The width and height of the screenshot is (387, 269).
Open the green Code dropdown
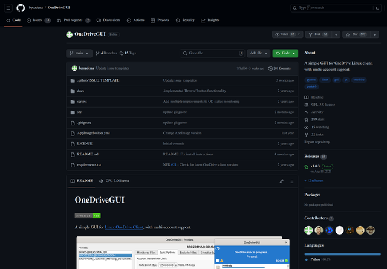(x=285, y=53)
